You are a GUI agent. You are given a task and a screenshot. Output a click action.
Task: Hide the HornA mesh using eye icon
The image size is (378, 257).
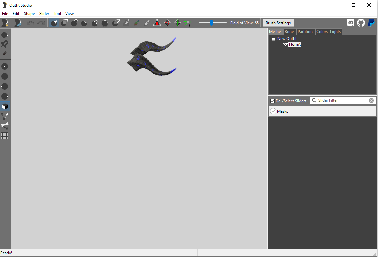pyautogui.click(x=285, y=44)
